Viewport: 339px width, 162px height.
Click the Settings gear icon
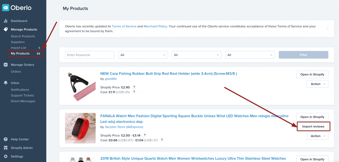(x=6, y=156)
